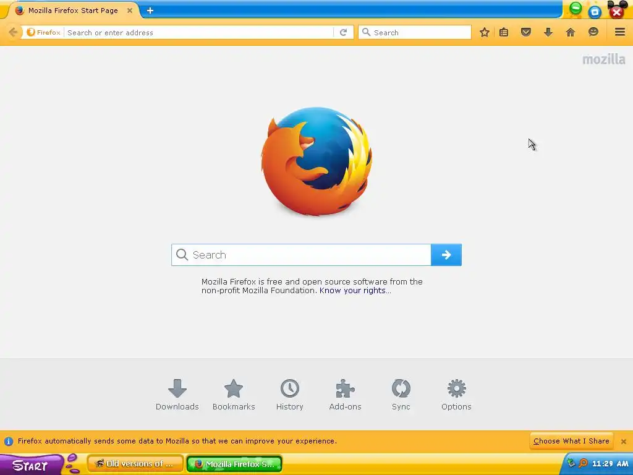Image resolution: width=633 pixels, height=475 pixels.
Task: Click the system tray clock 11:29 AM
Action: (x=610, y=464)
